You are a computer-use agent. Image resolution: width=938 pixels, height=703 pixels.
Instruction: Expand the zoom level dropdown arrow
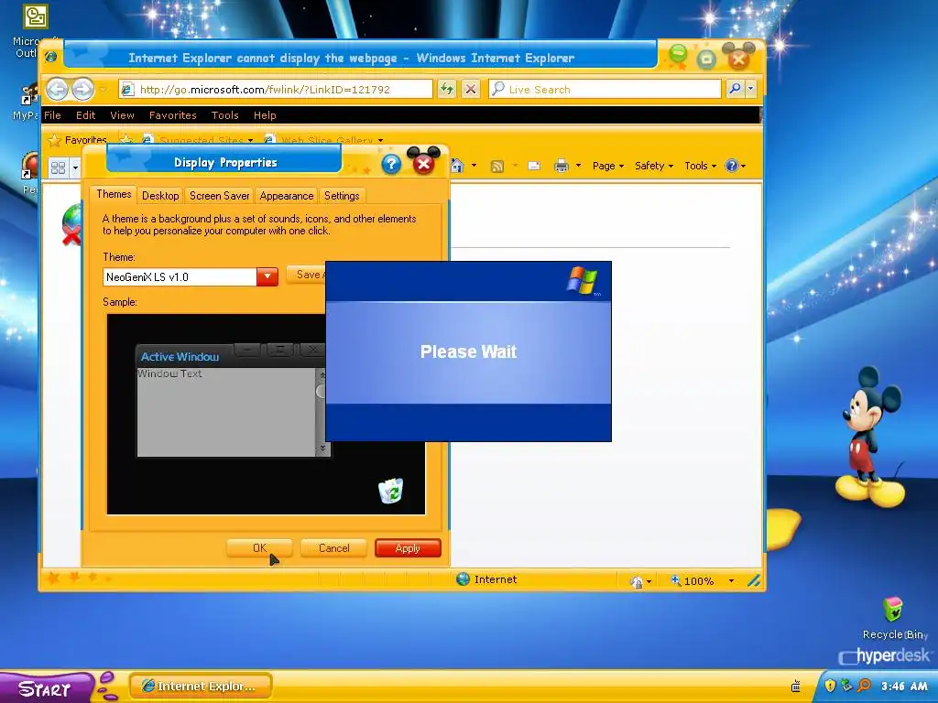(x=731, y=581)
